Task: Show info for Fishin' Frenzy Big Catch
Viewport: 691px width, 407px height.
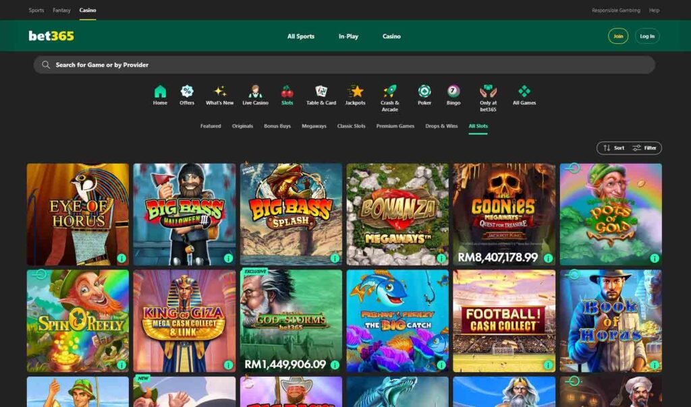Action: [441, 365]
